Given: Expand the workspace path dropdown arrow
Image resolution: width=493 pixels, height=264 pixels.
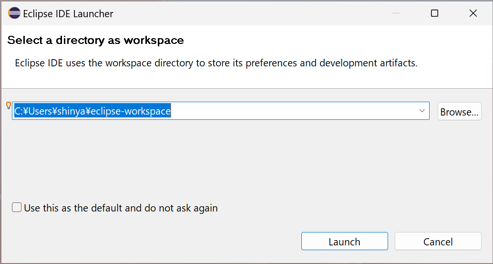Looking at the screenshot, I should (x=422, y=111).
